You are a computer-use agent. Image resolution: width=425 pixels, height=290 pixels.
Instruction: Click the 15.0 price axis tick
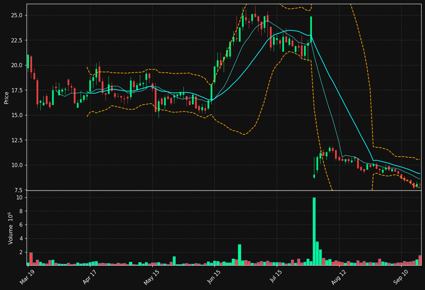click(x=17, y=115)
